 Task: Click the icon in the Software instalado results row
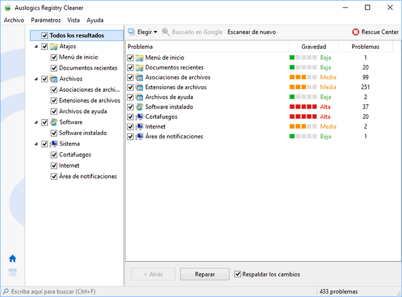[x=140, y=107]
